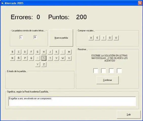This screenshot has height=121, width=143.
Task: Guess the letter P
Action: click(25, 58)
